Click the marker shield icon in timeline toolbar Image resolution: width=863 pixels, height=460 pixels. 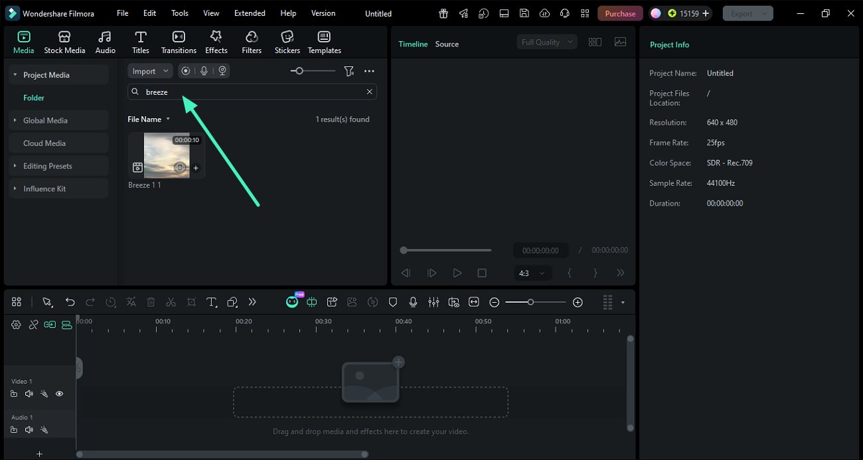click(393, 302)
